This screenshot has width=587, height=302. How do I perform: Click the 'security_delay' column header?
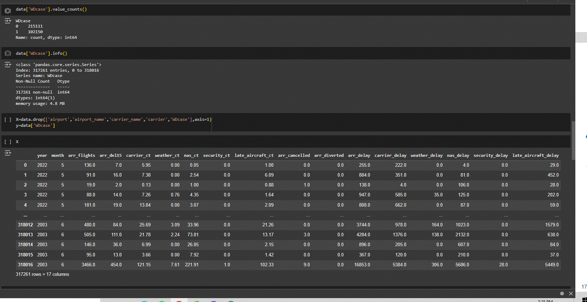491,155
